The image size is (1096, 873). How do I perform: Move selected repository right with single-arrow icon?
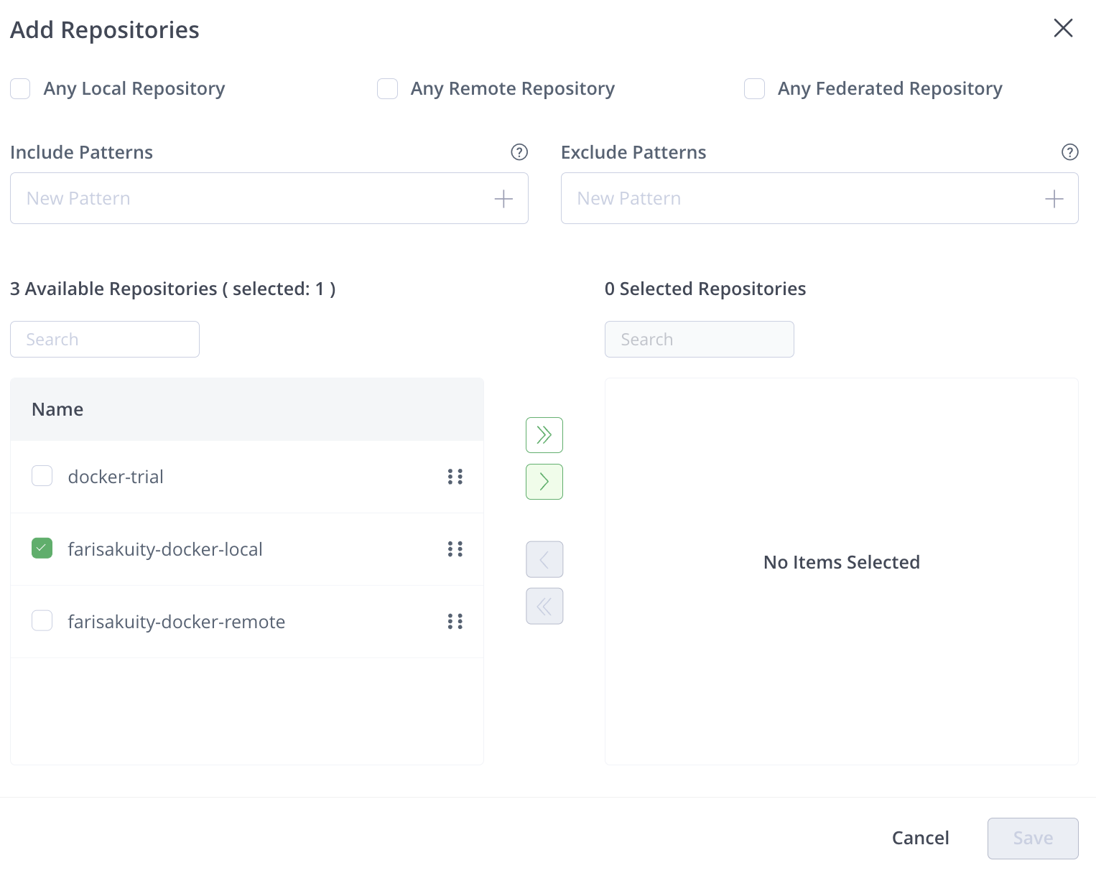pyautogui.click(x=544, y=482)
